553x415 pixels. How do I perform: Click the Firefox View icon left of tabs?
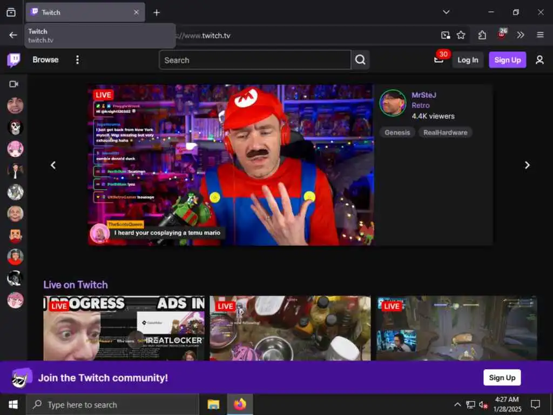point(11,12)
